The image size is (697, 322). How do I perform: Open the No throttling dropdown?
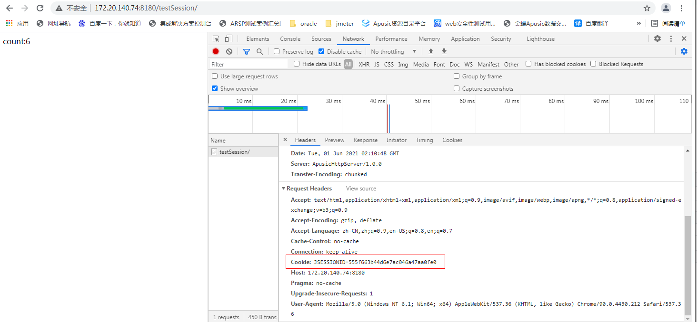pyautogui.click(x=393, y=51)
